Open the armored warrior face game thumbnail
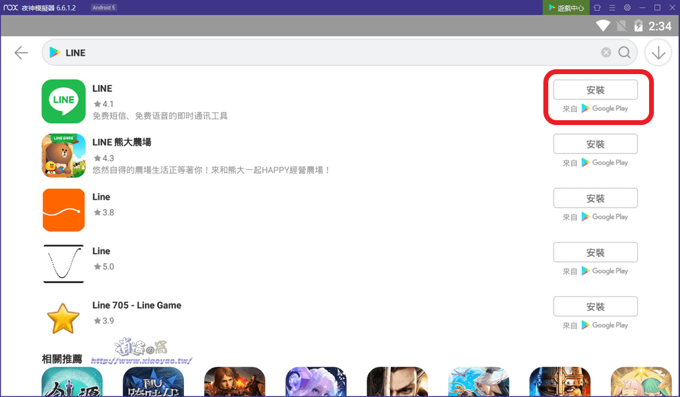The image size is (680, 397). tap(397, 382)
